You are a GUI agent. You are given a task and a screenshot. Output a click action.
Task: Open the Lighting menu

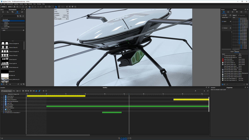16,4
